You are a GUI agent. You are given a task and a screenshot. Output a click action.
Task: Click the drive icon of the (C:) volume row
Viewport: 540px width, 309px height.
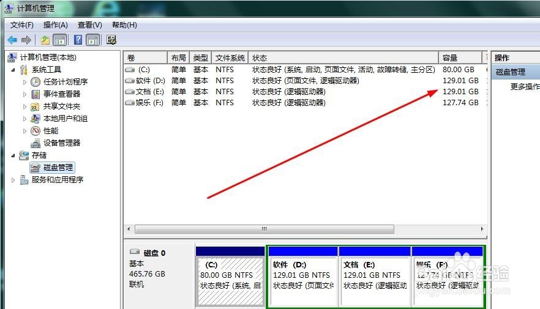coord(130,70)
